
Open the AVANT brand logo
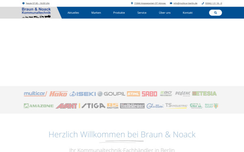(x=66, y=106)
